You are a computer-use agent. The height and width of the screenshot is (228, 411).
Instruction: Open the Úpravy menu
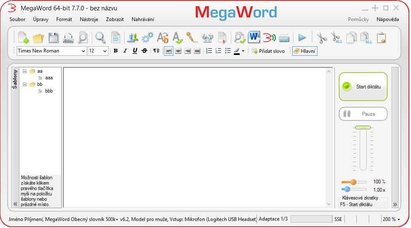pyautogui.click(x=41, y=19)
